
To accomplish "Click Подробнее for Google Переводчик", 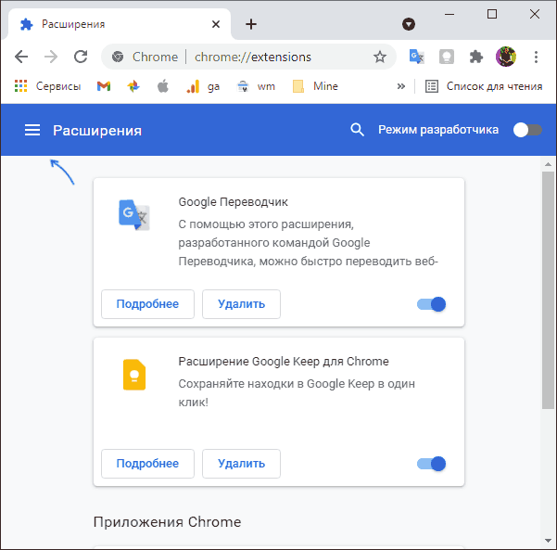I will [147, 304].
